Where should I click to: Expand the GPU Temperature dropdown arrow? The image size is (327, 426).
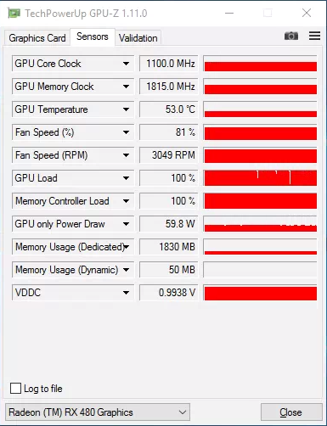click(126, 109)
